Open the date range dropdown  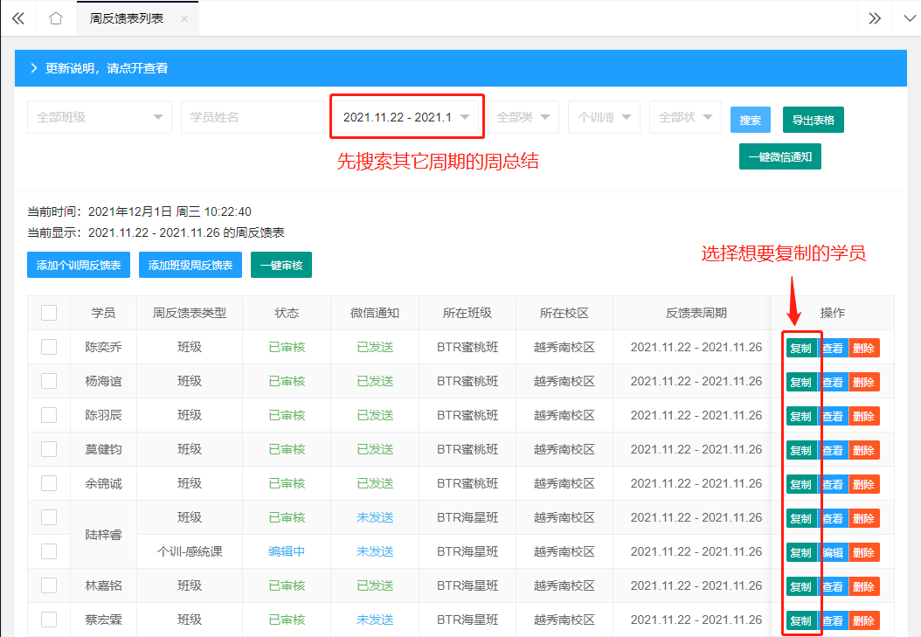click(x=406, y=117)
